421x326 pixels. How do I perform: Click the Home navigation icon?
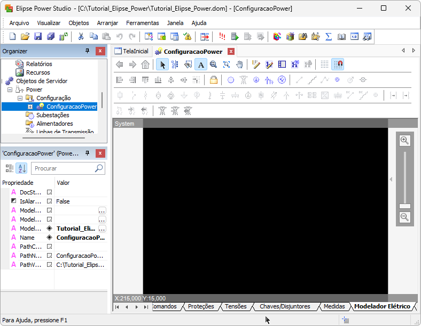point(145,64)
